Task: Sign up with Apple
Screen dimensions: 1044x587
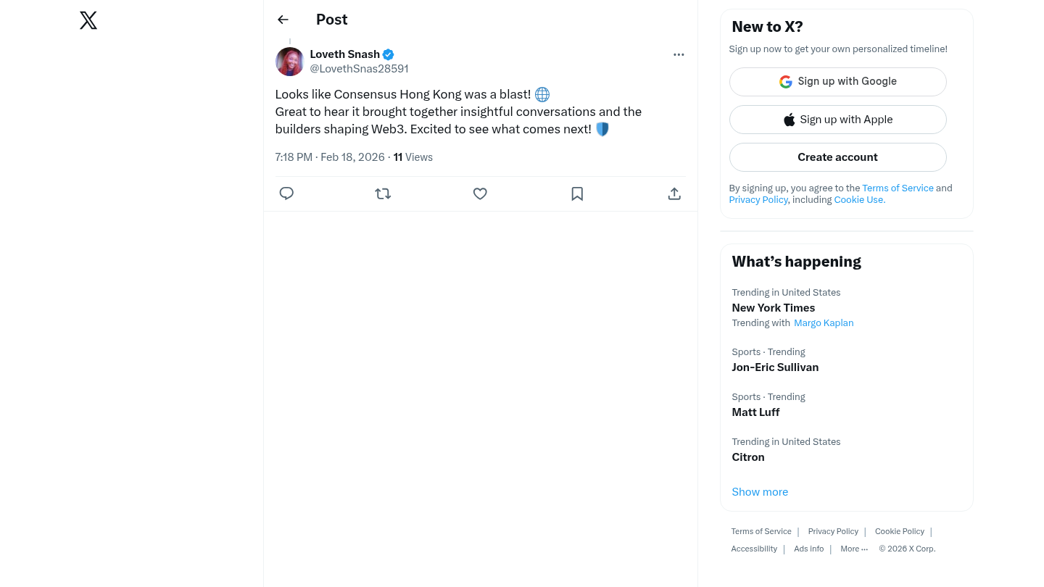Action: click(x=837, y=120)
